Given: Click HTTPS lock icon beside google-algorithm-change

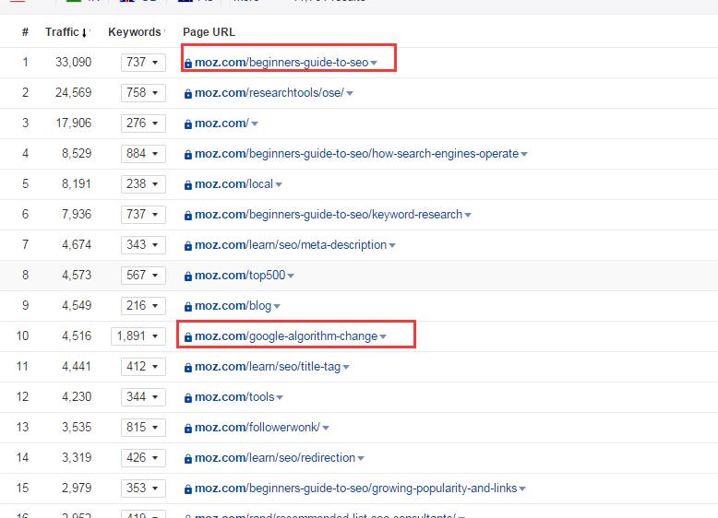Looking at the screenshot, I should [x=187, y=337].
